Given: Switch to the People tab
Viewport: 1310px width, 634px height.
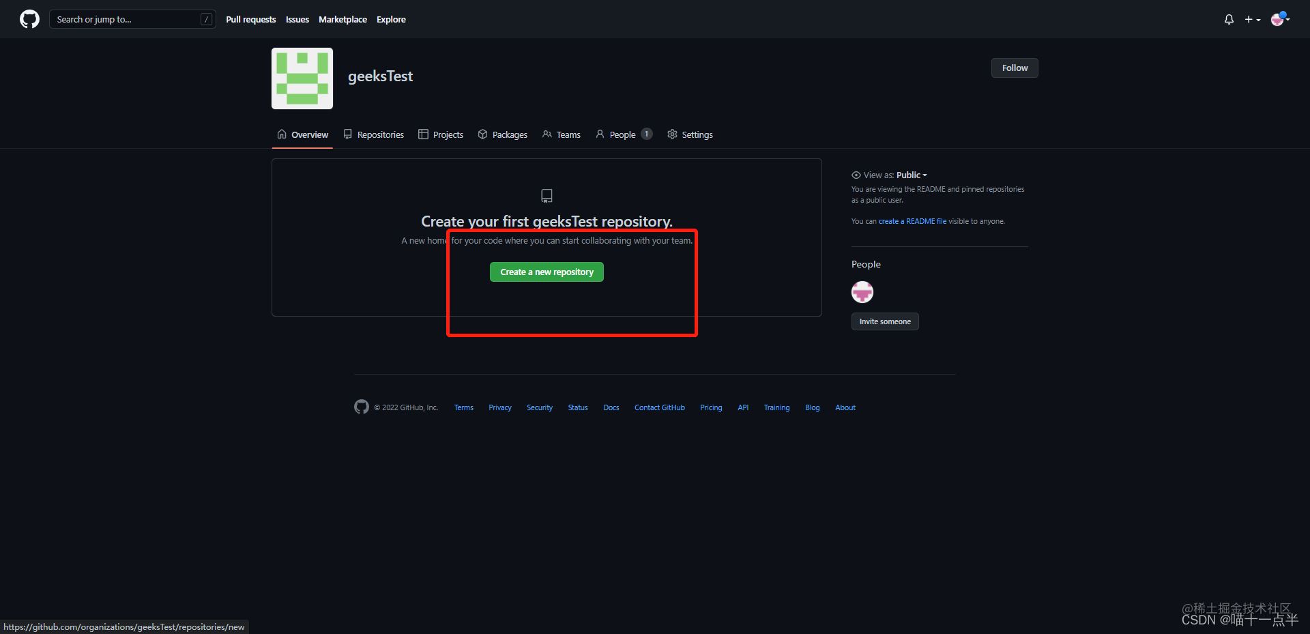Looking at the screenshot, I should pos(624,134).
